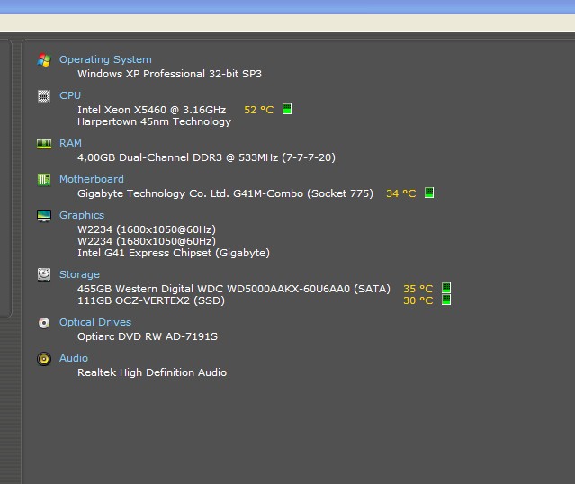
Task: Click the Motherboard circuit icon
Action: 44,180
